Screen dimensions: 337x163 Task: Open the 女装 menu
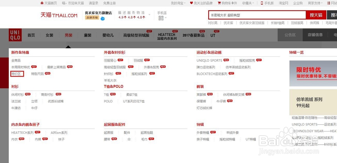[50, 35]
